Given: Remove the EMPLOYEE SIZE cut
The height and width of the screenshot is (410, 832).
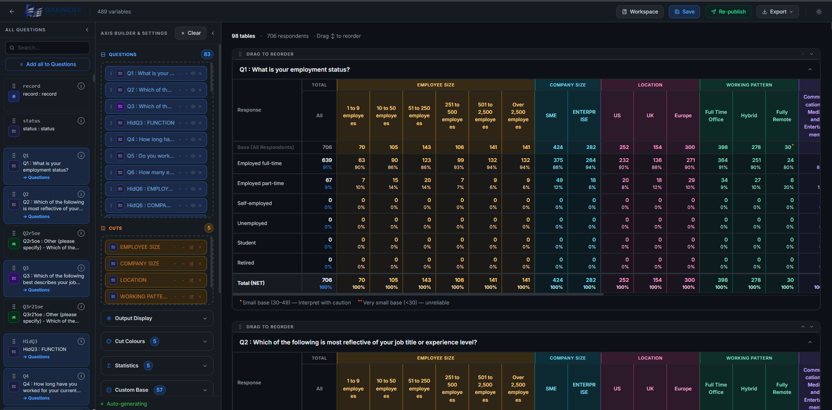Looking at the screenshot, I should coord(200,247).
